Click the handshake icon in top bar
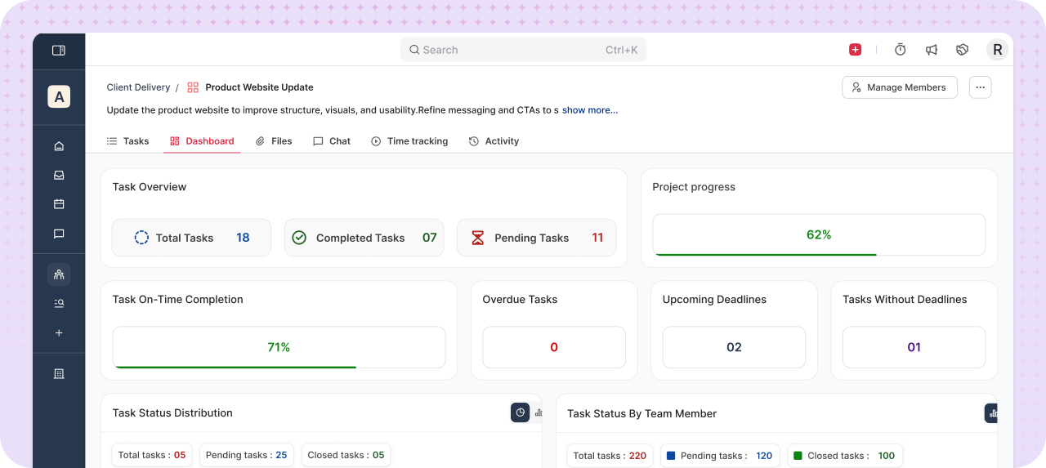 click(962, 50)
